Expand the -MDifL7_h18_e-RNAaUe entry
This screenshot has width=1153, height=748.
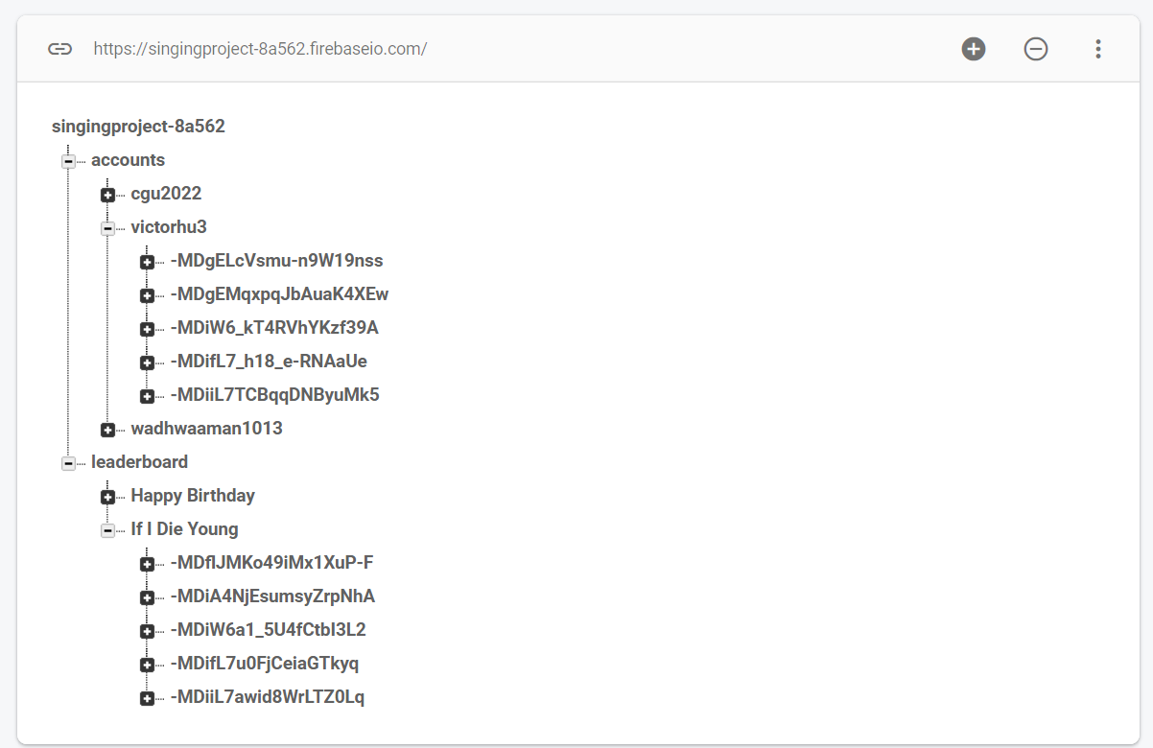(x=147, y=362)
